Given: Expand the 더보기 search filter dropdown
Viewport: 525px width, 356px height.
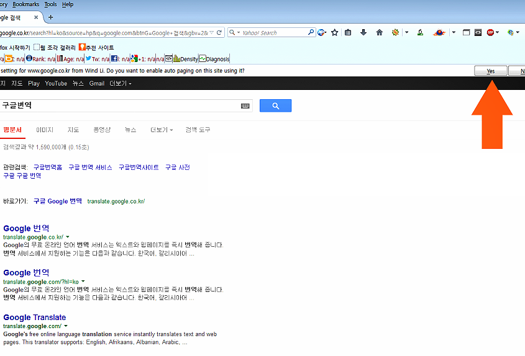Looking at the screenshot, I should point(162,130).
